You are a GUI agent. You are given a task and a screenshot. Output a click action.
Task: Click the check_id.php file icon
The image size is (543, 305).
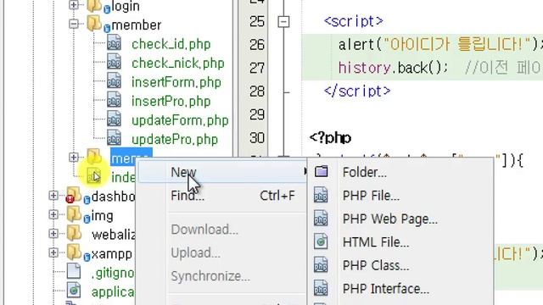(114, 43)
